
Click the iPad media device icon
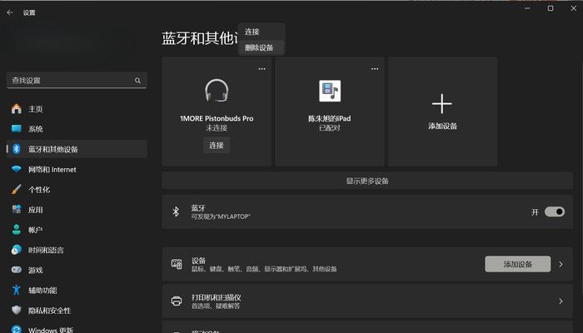[330, 91]
